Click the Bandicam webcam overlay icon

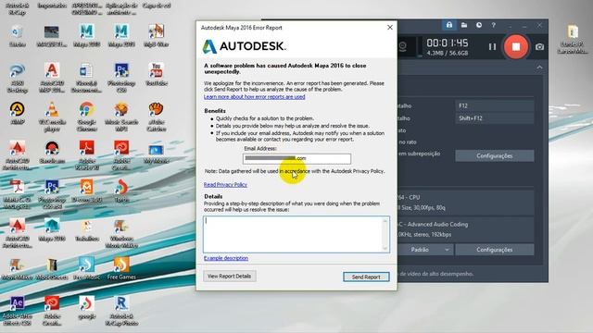[x=402, y=47]
